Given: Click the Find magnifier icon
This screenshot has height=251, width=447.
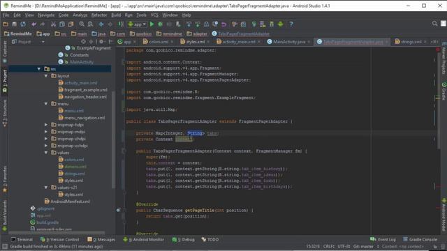Looking at the screenshot, I should point(82,24).
